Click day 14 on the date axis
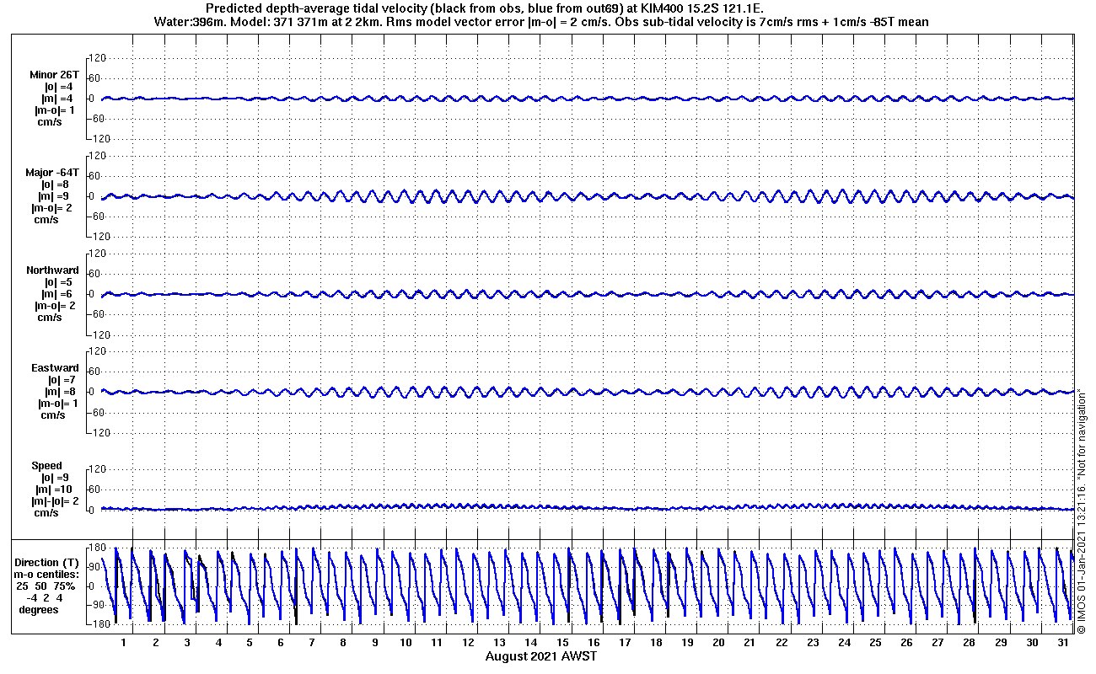Screen dimensions: 1096x674 tap(531, 643)
